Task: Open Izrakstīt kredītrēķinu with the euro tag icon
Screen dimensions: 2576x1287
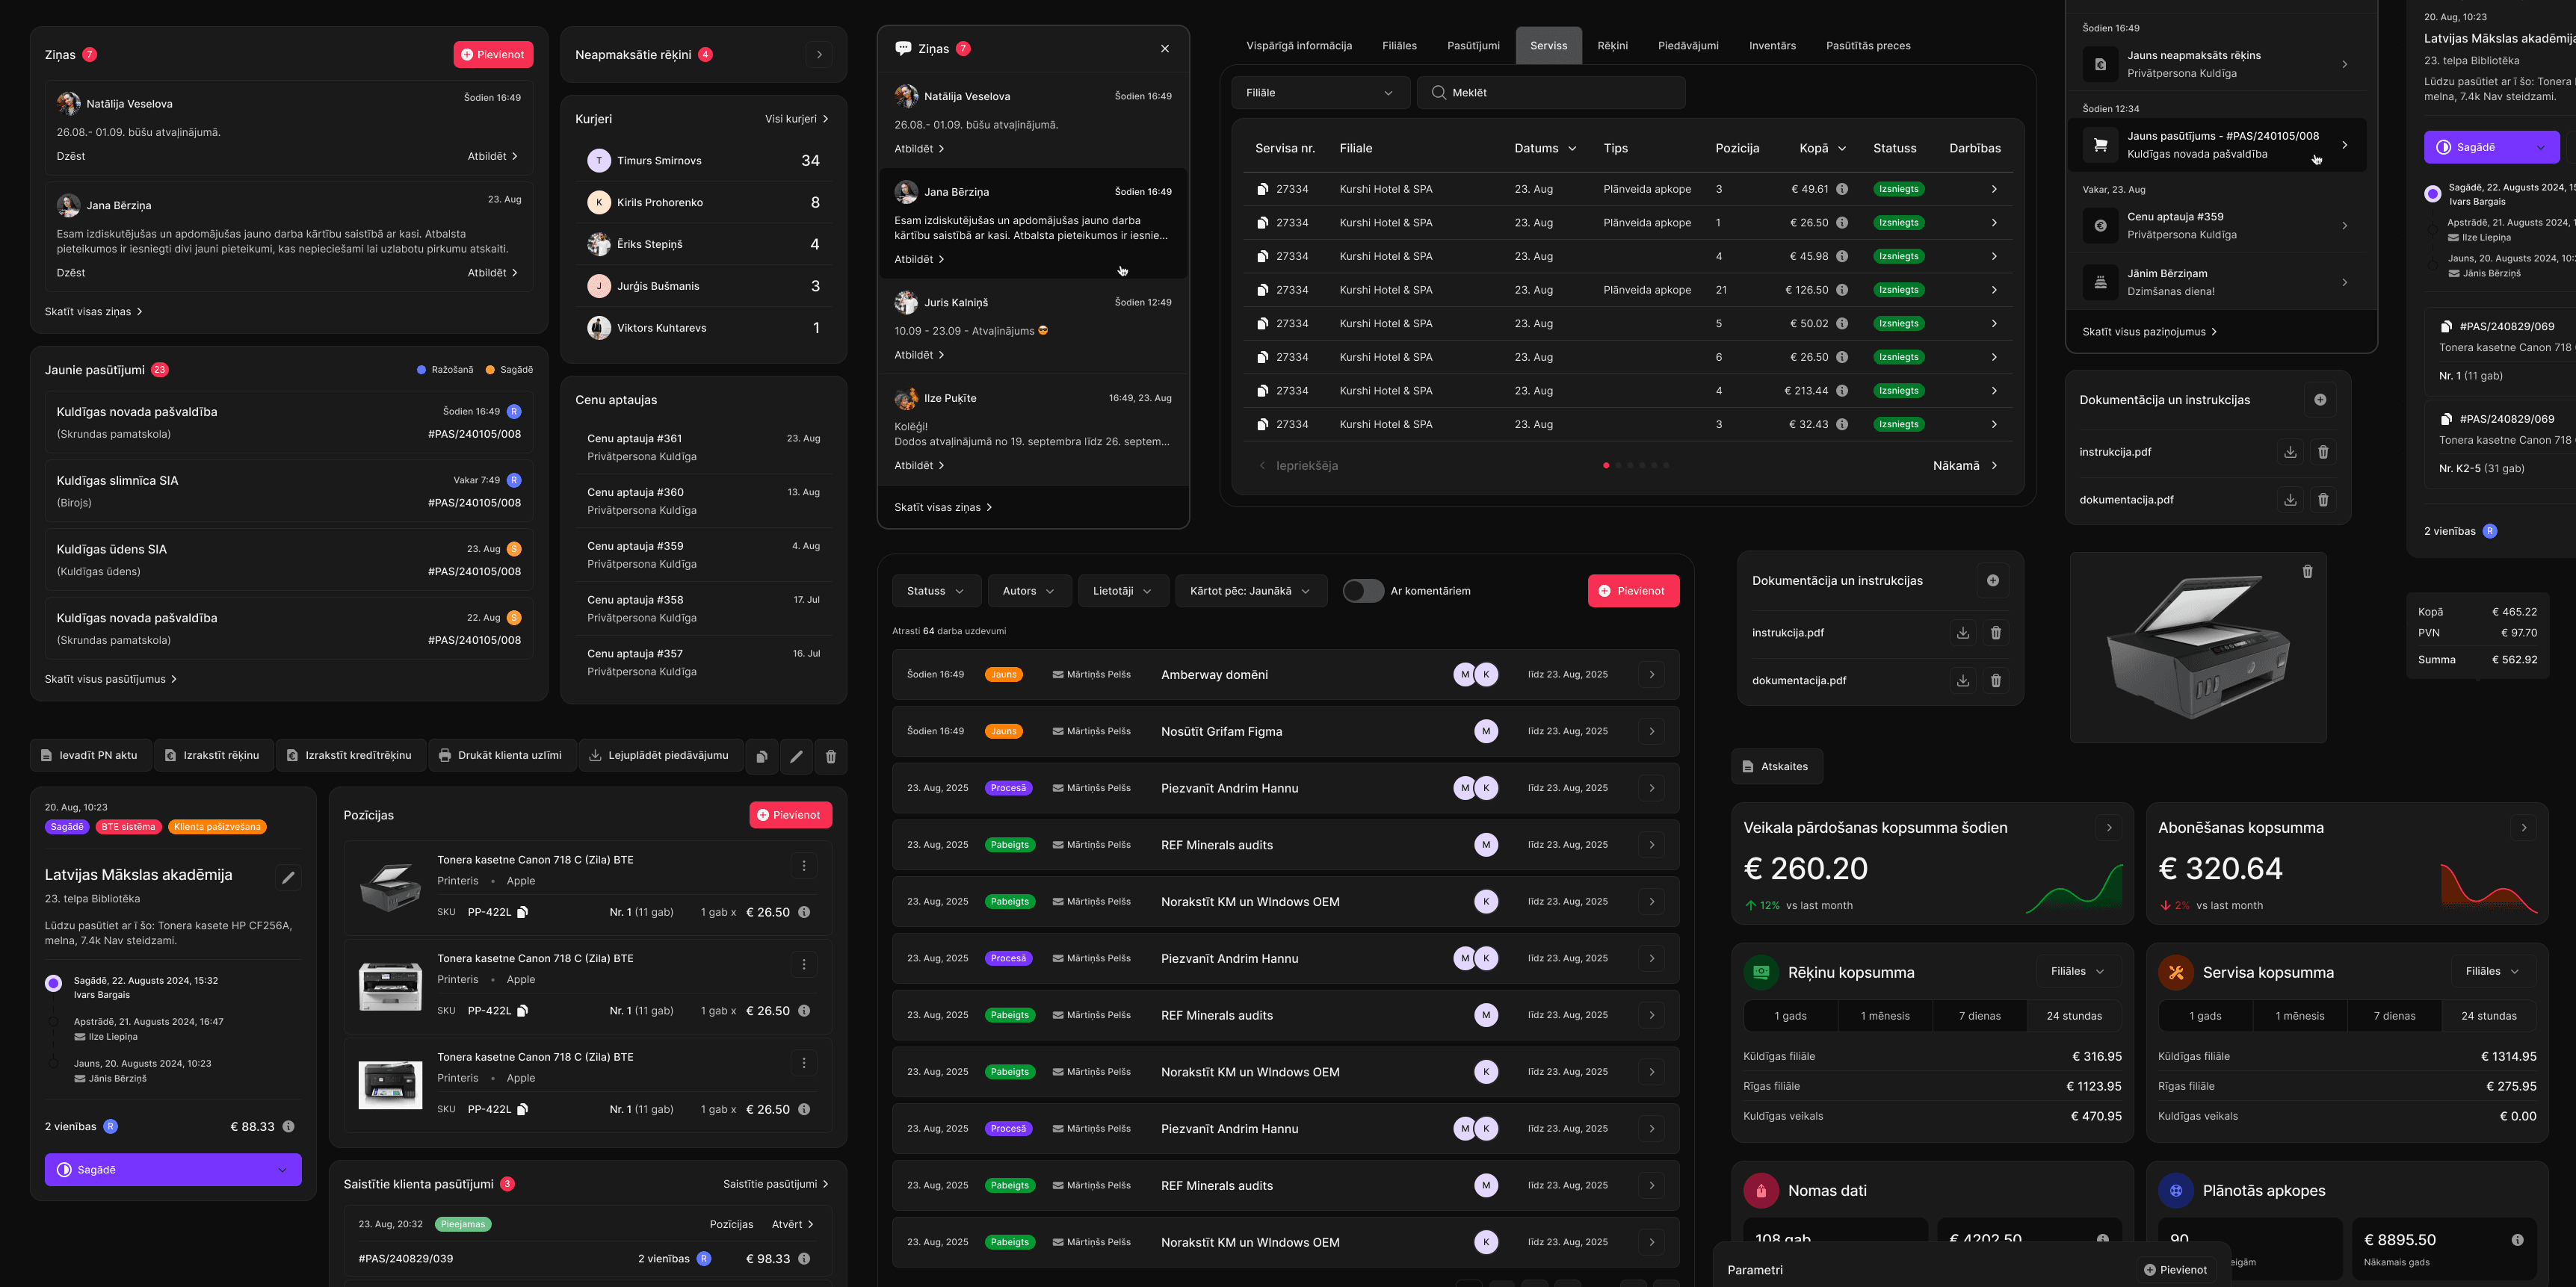Action: click(351, 755)
